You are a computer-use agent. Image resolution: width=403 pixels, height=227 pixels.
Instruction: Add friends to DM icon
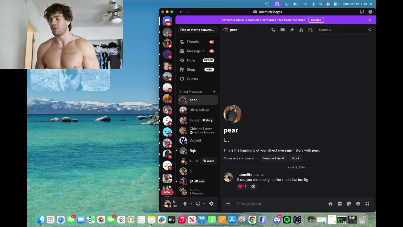click(301, 30)
